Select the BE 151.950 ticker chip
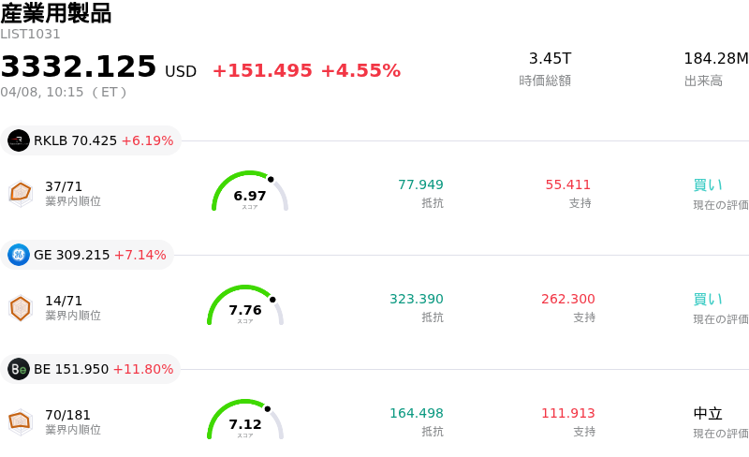Screen dimensions: 749x457 click(91, 369)
